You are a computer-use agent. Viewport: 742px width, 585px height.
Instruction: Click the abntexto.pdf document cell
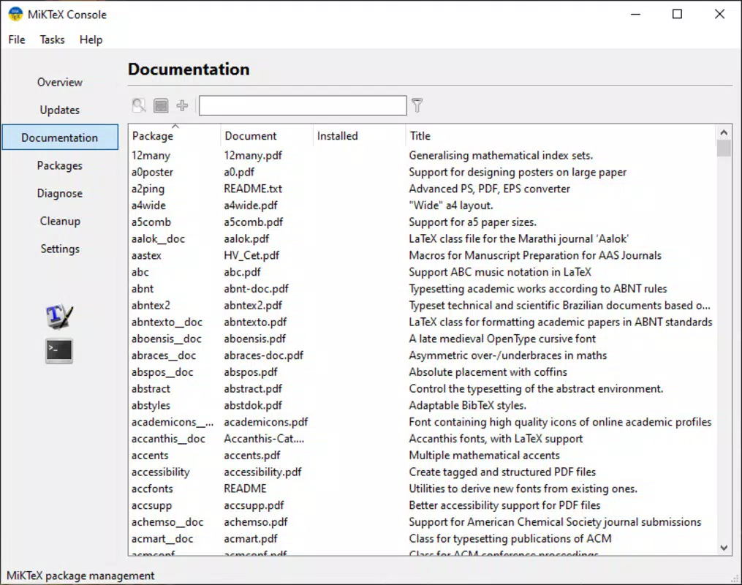[x=255, y=322]
